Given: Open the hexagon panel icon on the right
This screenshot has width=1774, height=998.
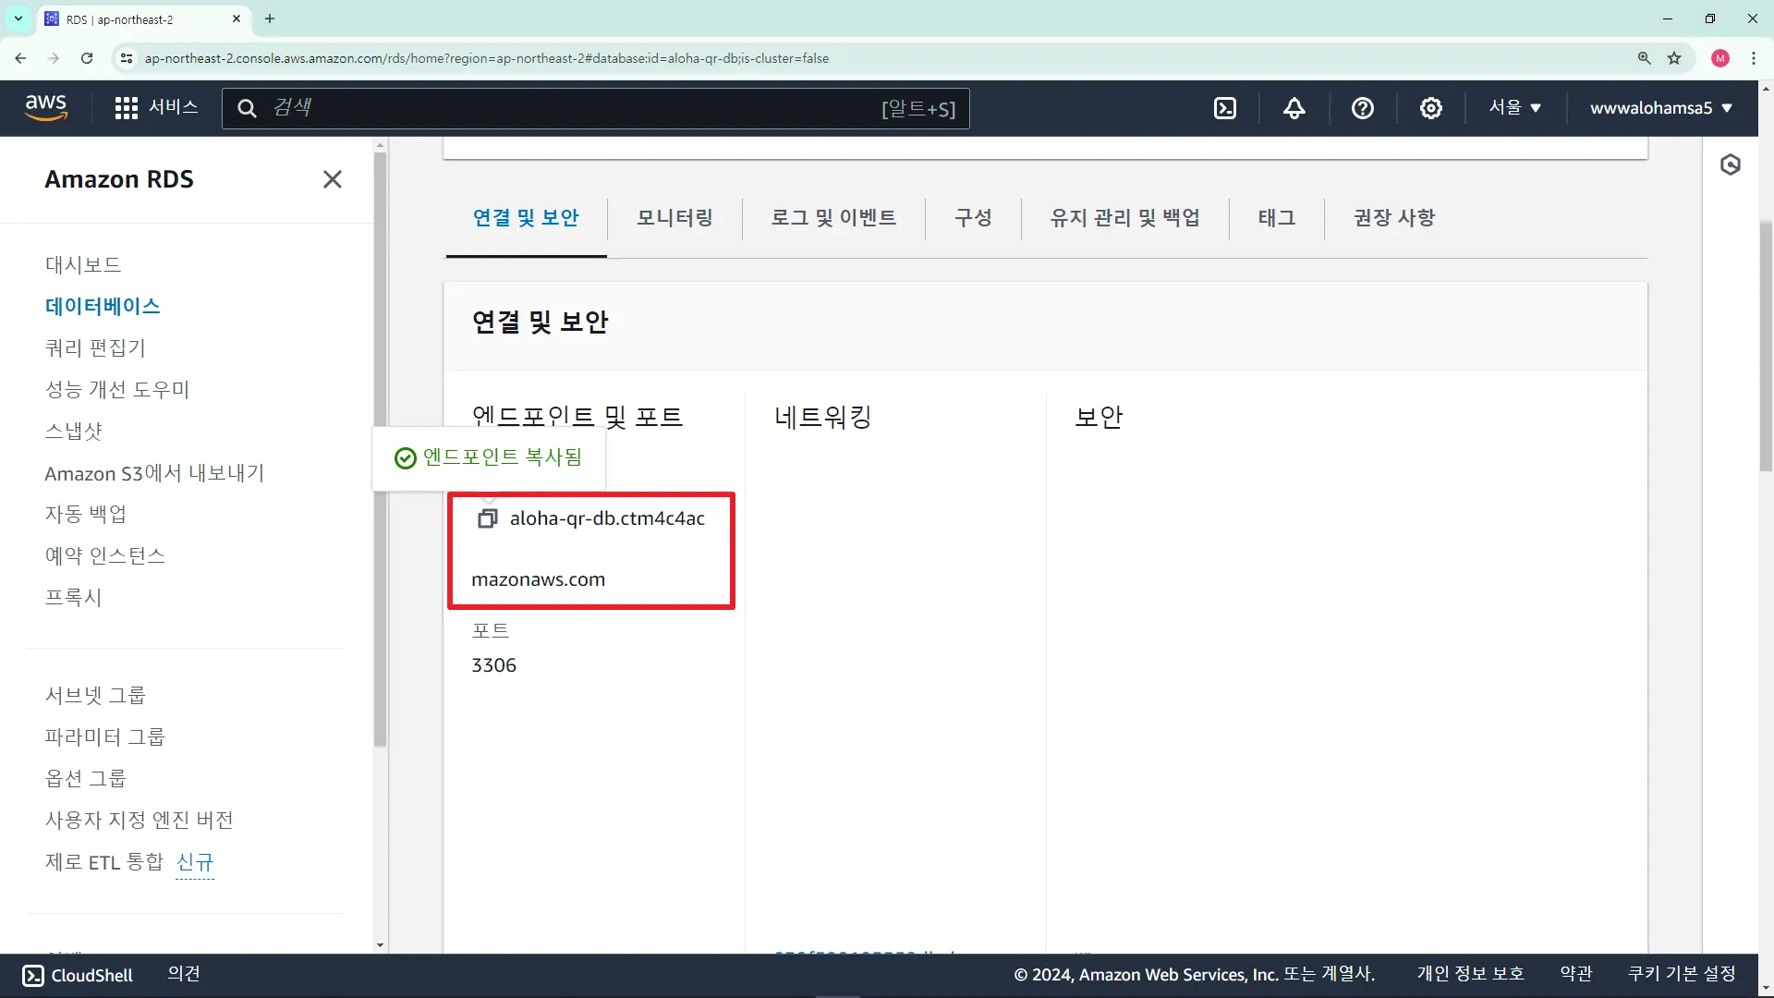Looking at the screenshot, I should [x=1731, y=165].
